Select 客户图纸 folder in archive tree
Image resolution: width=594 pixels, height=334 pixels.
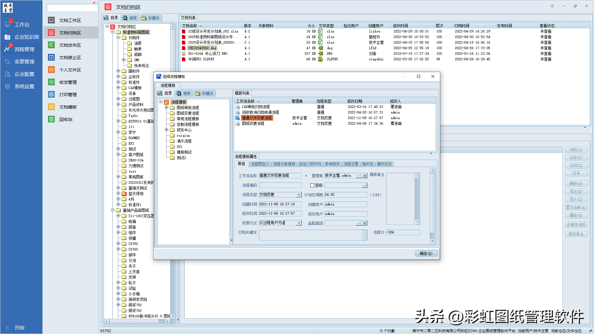136,155
